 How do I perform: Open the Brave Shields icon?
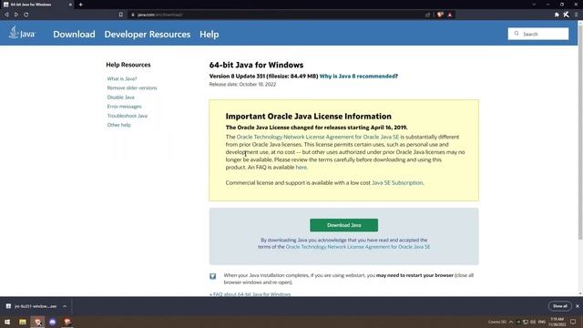tap(440, 15)
